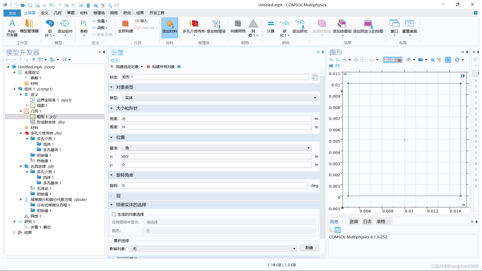This screenshot has height=271, width=482.
Task: Switch to 几何 ribbon tab
Action: click(x=58, y=13)
